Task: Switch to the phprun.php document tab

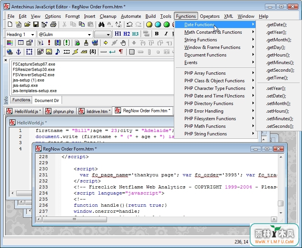Action: (x=60, y=111)
